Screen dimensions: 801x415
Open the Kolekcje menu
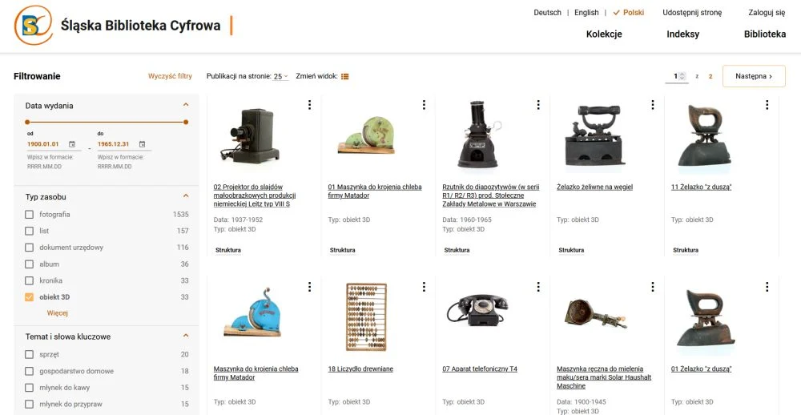tap(604, 34)
